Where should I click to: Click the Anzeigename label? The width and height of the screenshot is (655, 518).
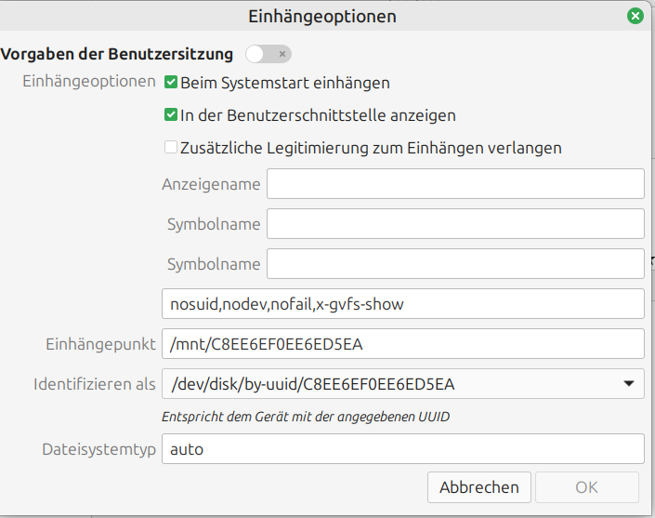coord(211,184)
